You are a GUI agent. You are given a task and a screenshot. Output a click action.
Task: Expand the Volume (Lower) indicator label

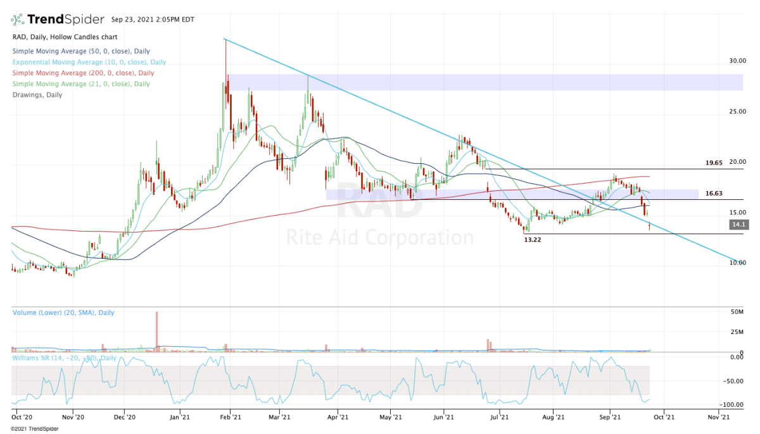pos(63,313)
